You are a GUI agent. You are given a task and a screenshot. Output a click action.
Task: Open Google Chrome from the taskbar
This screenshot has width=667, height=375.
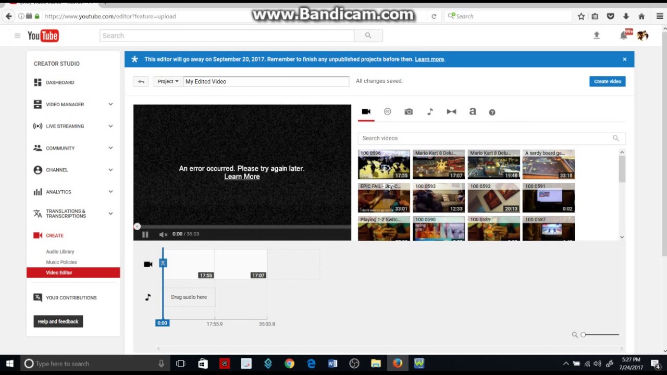tap(289, 364)
